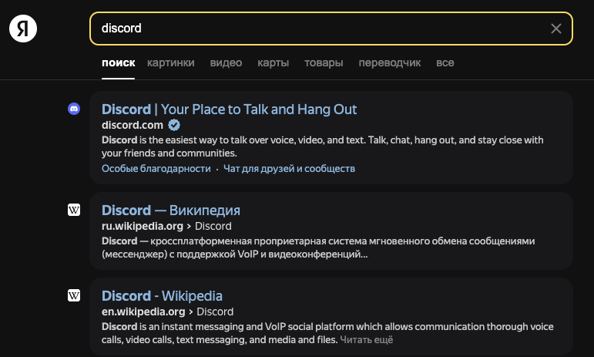This screenshot has width=594, height=357.
Task: Click the ru.wikipedia.org domain
Action: pos(143,226)
